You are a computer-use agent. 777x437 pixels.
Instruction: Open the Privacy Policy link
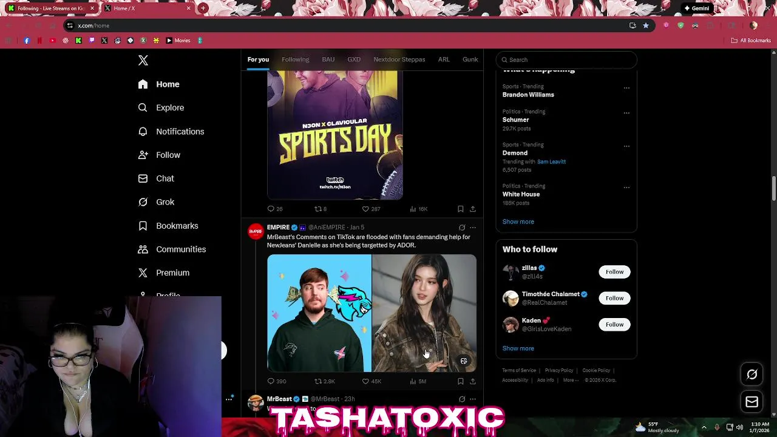(x=559, y=370)
